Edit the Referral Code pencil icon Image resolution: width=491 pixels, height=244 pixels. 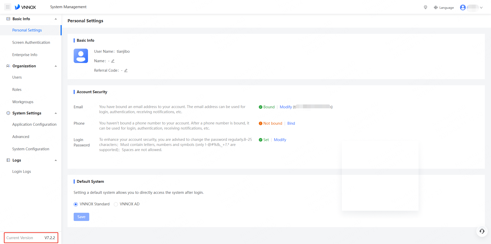tap(126, 70)
